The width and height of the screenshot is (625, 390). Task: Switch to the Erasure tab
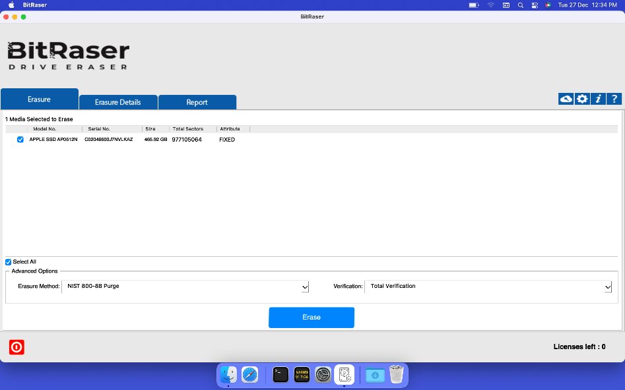point(40,99)
